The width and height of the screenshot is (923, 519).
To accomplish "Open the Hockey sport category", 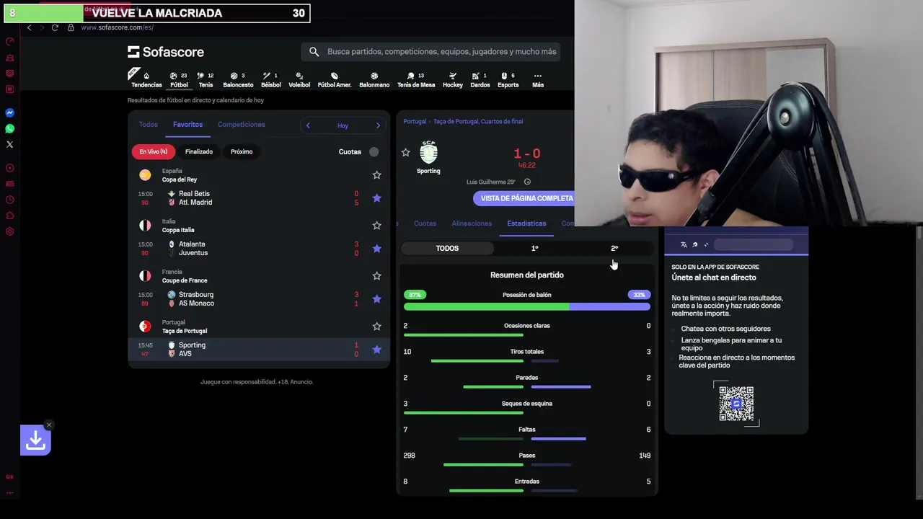I will pos(453,79).
